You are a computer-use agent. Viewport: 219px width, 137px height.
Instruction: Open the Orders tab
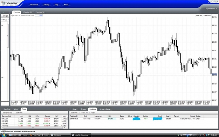coord(75,109)
